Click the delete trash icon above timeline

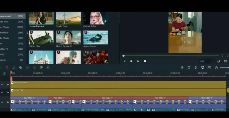7,68
